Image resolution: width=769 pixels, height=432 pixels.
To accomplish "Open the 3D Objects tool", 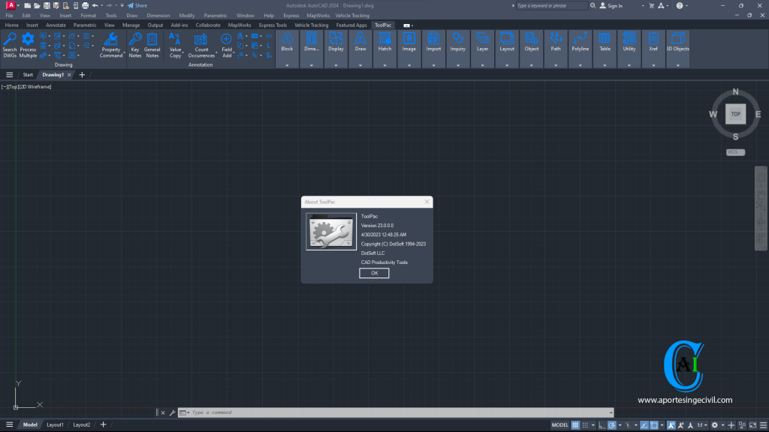I will click(678, 45).
